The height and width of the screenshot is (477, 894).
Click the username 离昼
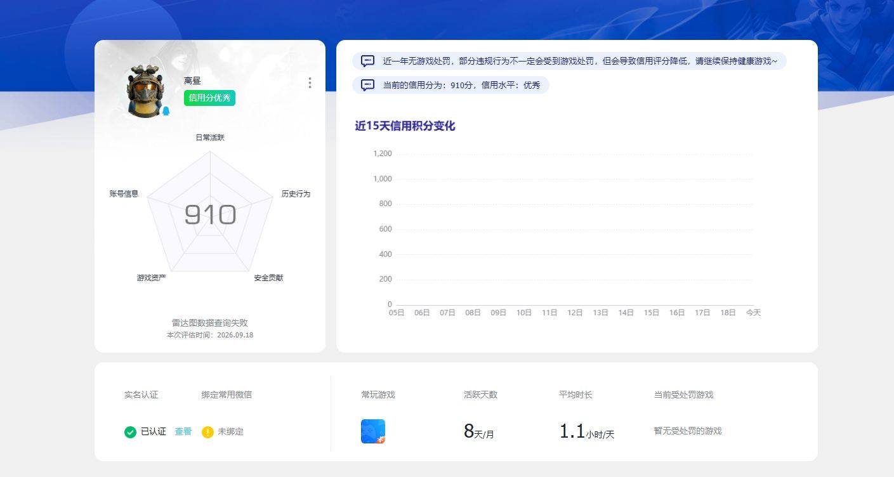coord(192,81)
